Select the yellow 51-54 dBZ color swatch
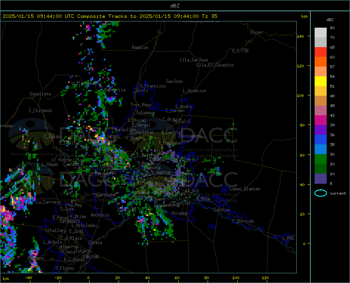 pyautogui.click(x=320, y=81)
